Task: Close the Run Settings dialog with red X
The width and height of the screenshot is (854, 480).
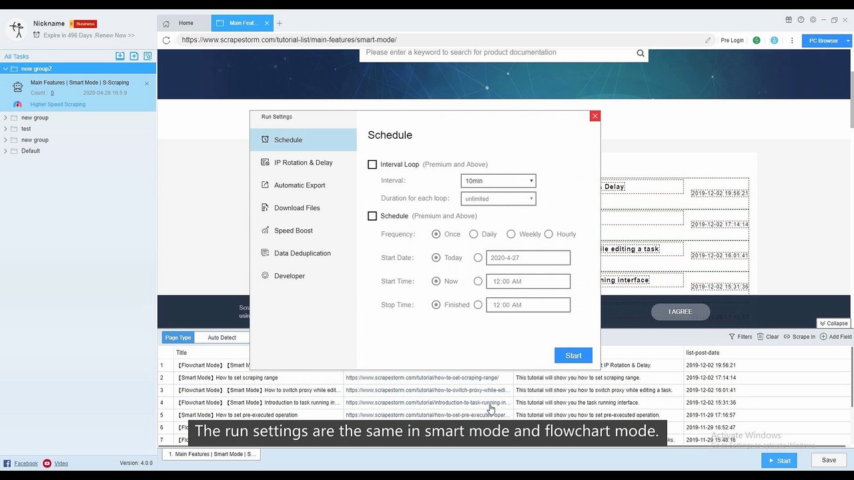Action: pyautogui.click(x=595, y=116)
